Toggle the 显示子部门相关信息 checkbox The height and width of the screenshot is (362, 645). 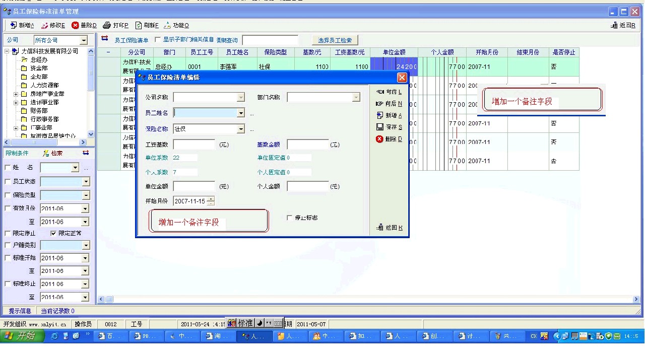point(158,39)
